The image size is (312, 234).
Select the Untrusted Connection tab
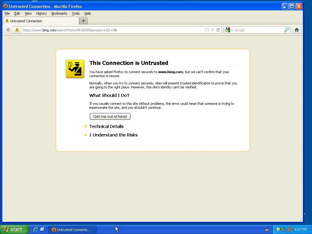41,21
